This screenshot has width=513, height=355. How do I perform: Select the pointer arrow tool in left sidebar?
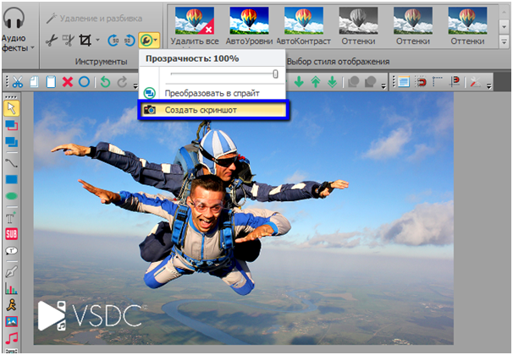coord(12,107)
